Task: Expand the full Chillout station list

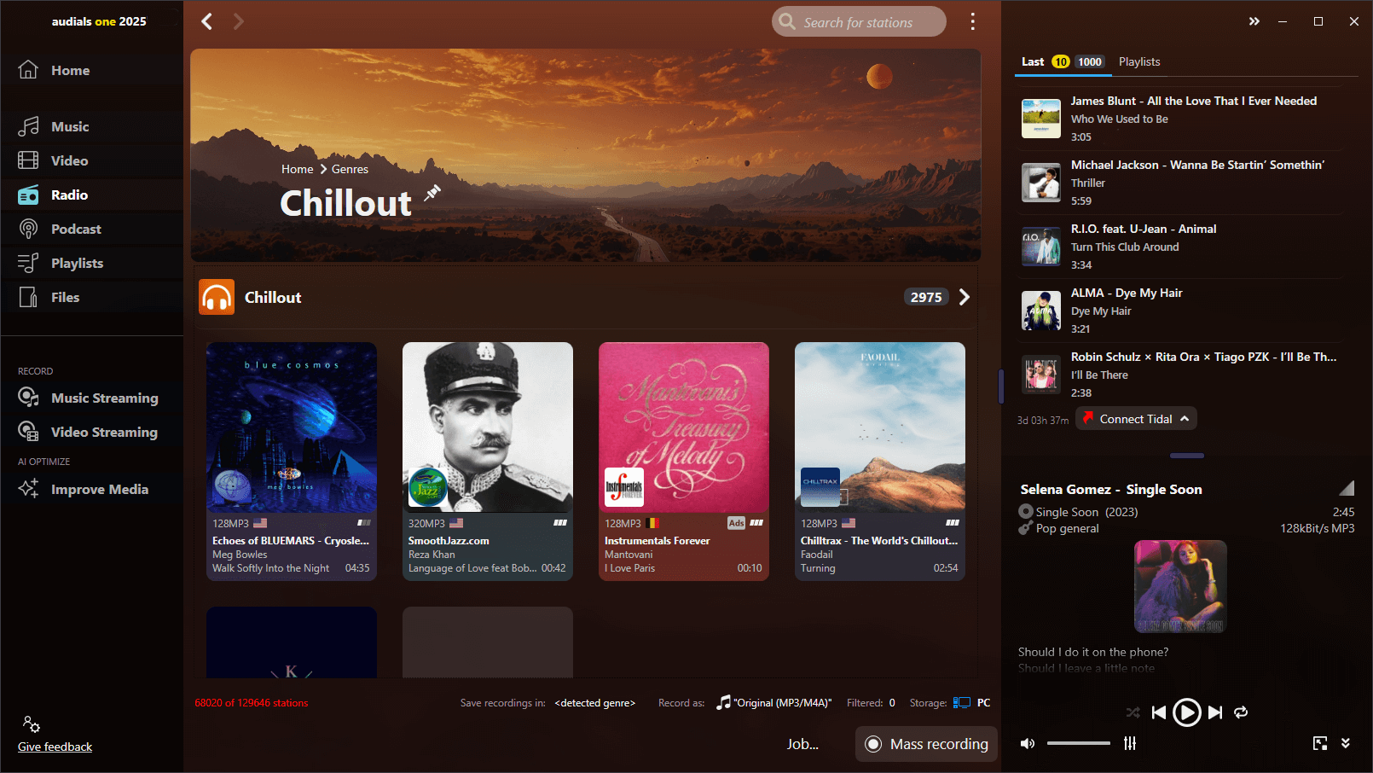Action: tap(965, 297)
